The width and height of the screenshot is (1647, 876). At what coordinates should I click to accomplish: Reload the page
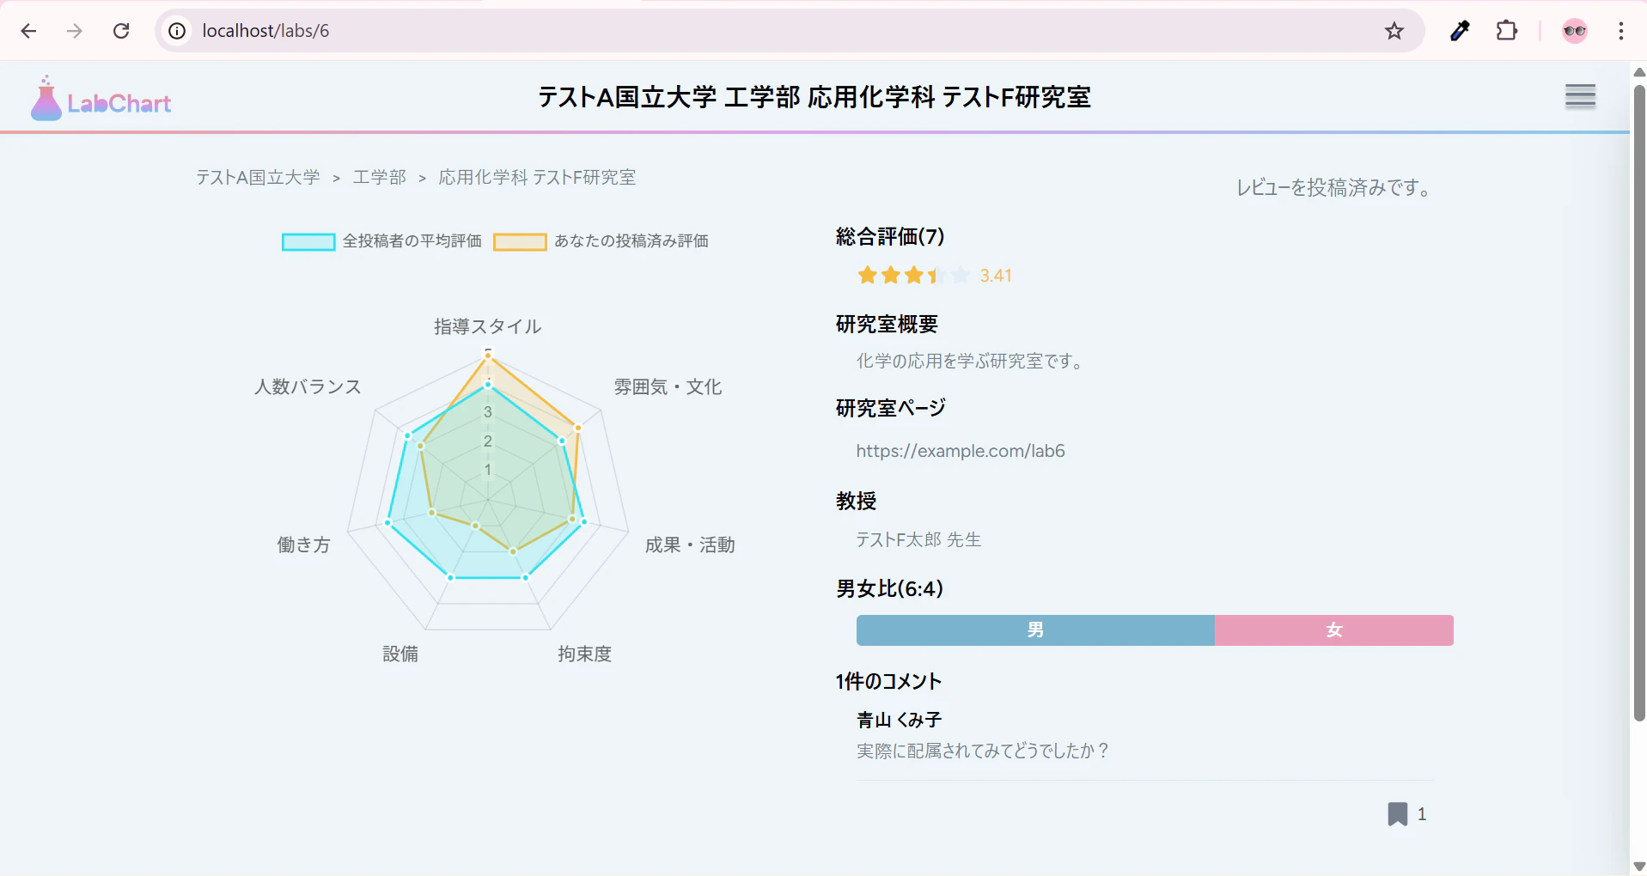coord(121,31)
